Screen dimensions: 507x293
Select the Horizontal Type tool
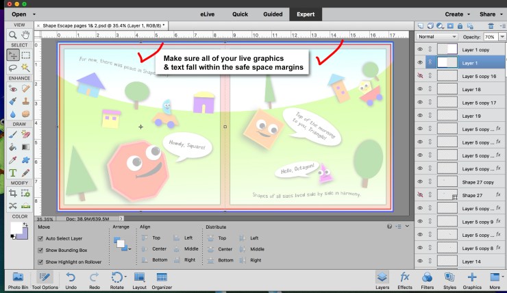coord(12,173)
